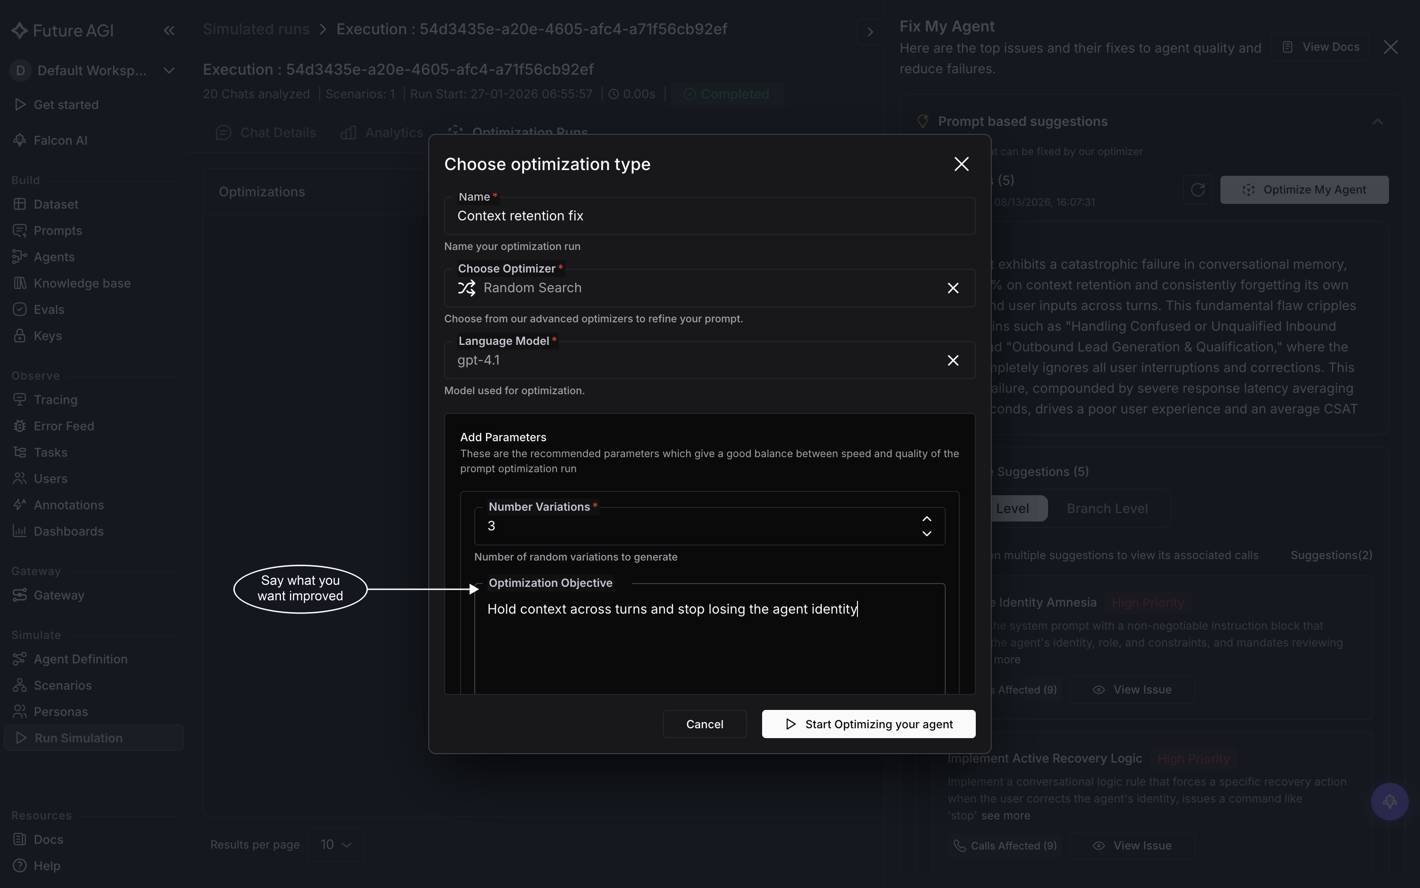Click the Users sidebar icon
The width and height of the screenshot is (1420, 888).
[x=19, y=479]
